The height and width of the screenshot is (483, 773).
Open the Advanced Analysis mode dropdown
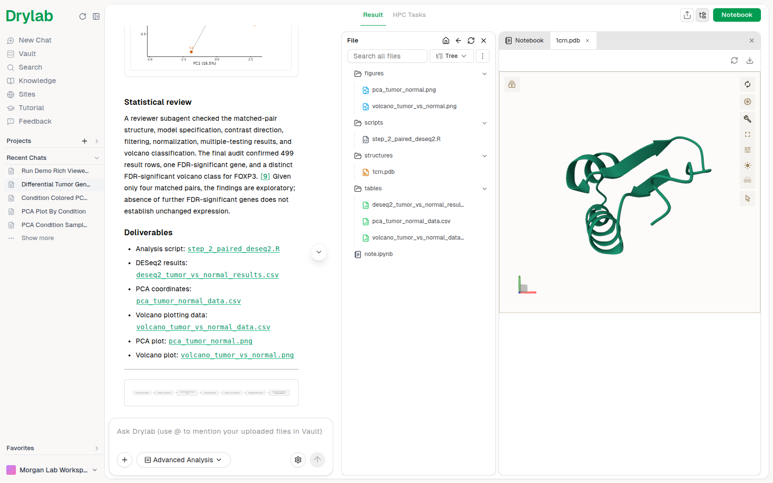click(184, 460)
